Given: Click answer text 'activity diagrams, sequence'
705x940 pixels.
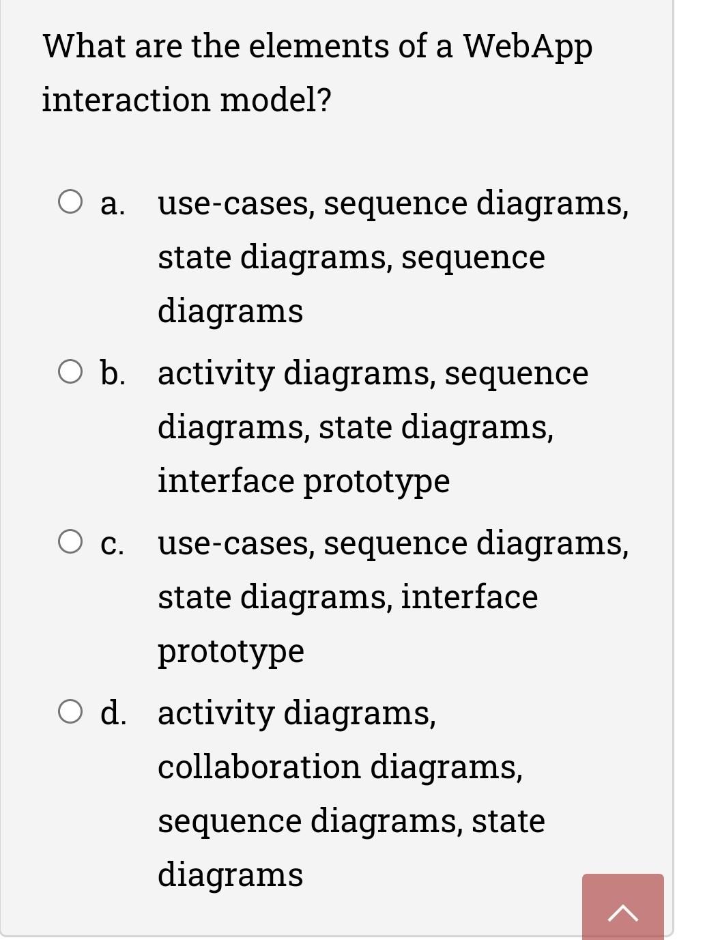Looking at the screenshot, I should click(x=373, y=374).
